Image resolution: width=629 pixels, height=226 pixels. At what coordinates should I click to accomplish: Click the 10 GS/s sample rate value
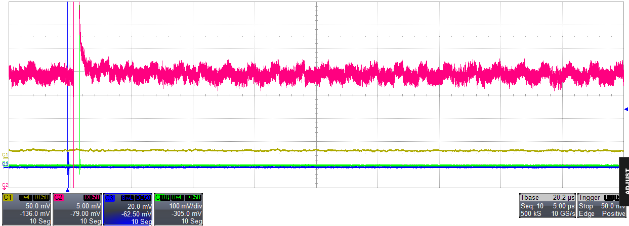(x=563, y=213)
